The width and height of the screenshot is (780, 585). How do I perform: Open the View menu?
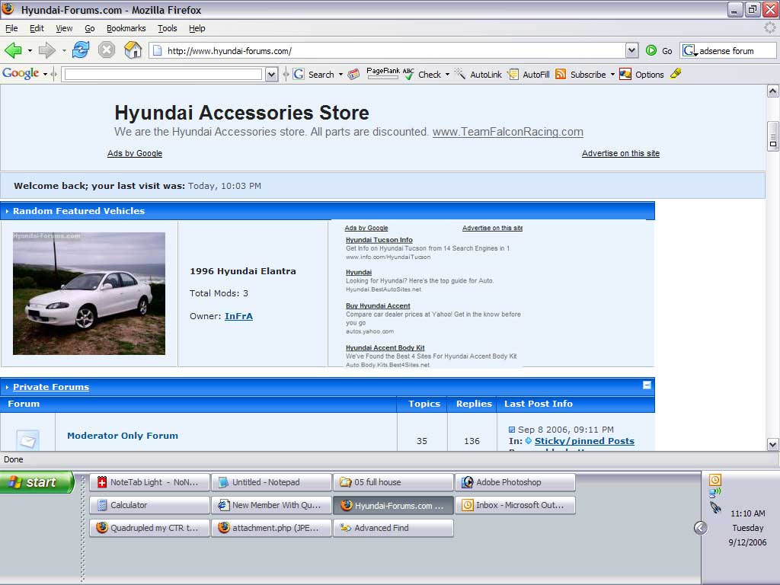coord(64,28)
